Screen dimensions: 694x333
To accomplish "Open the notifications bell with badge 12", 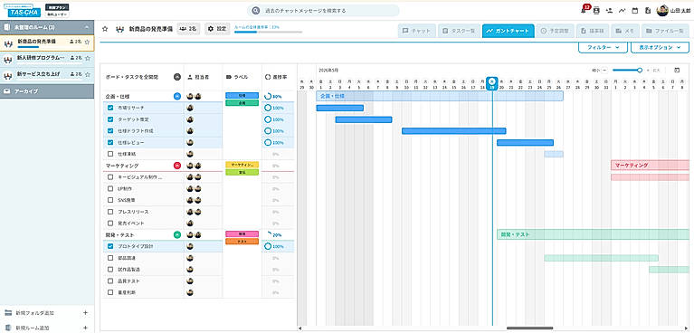I will (x=585, y=9).
